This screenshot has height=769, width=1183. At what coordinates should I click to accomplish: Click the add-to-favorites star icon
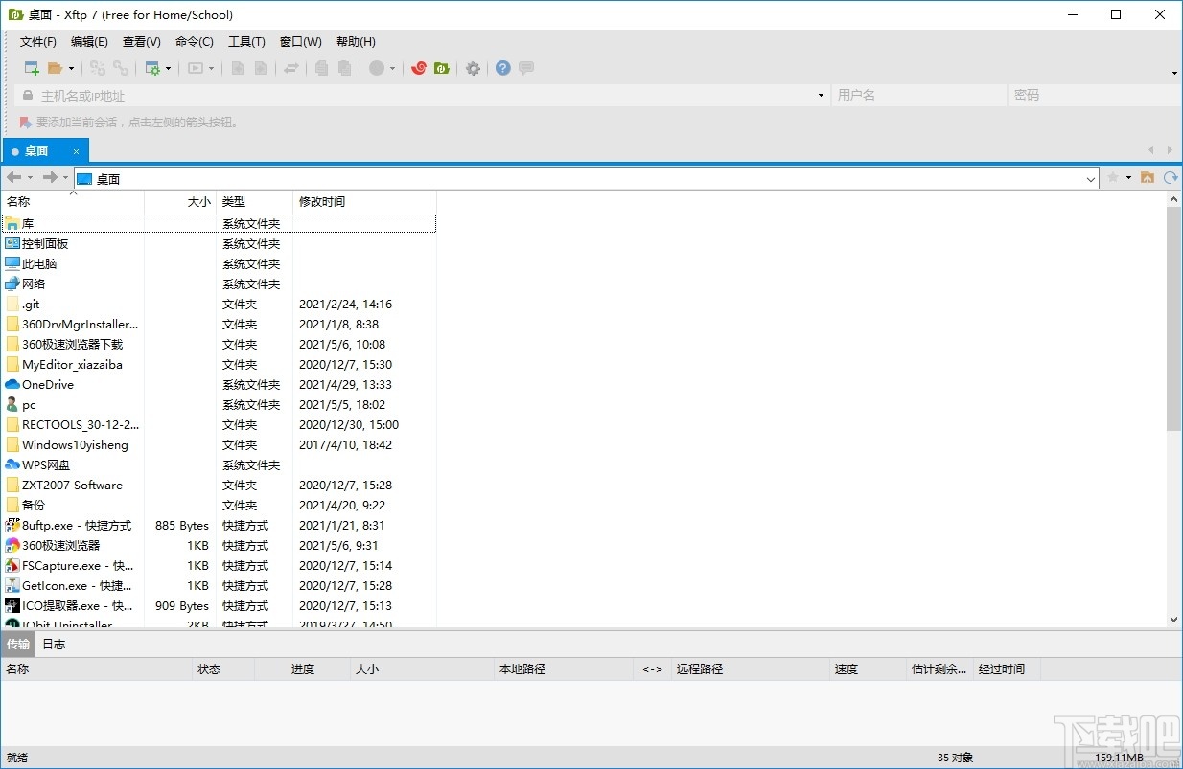(1113, 177)
